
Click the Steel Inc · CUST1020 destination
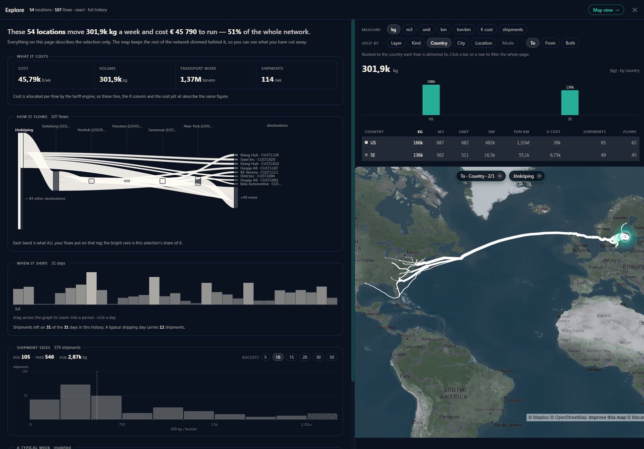click(258, 159)
